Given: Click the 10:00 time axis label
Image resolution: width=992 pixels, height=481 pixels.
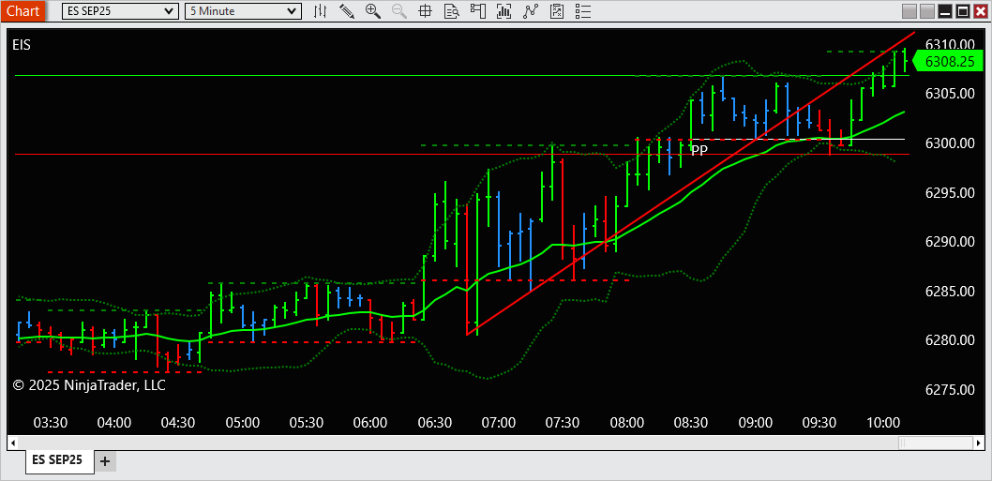Looking at the screenshot, I should [883, 422].
